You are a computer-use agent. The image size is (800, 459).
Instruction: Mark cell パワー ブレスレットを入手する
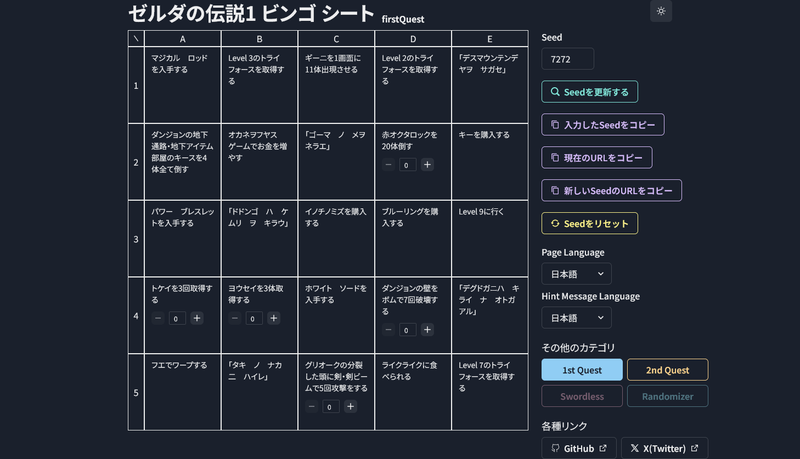coord(183,239)
